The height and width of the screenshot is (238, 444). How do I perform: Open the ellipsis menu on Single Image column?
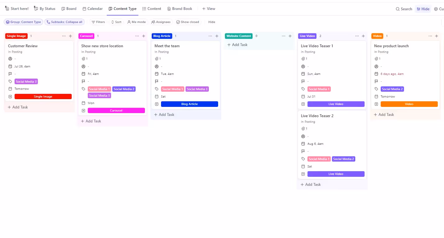[x=64, y=36]
